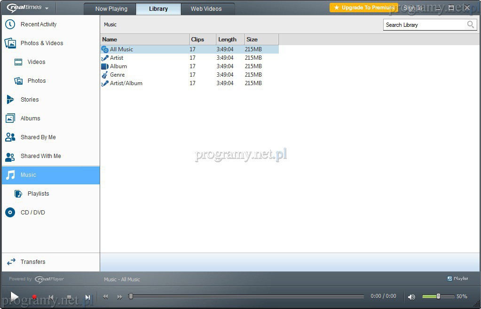Click the stop playback button
The width and height of the screenshot is (481, 309).
coord(69,297)
